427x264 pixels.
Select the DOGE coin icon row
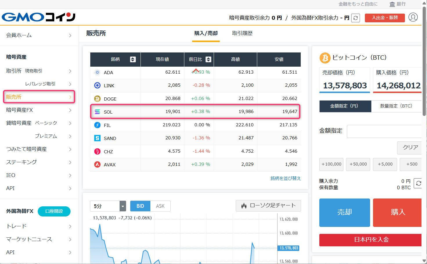[98, 99]
